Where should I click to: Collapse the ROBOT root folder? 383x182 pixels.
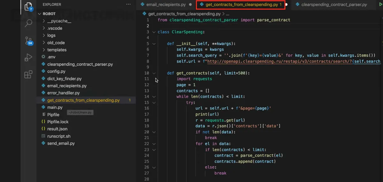pyautogui.click(x=40, y=14)
